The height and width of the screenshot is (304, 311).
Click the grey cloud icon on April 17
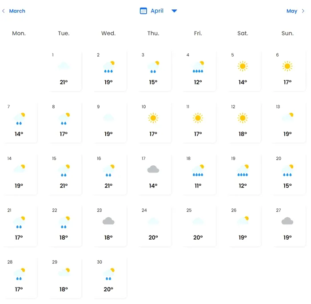[x=153, y=169]
